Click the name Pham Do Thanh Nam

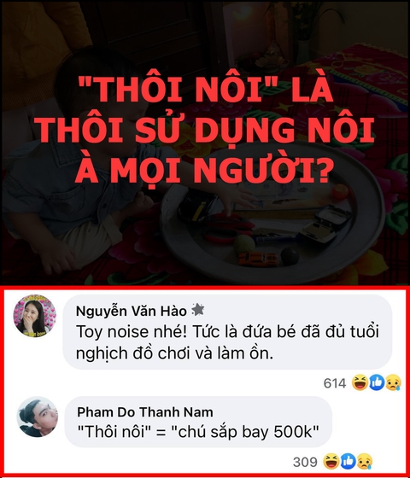pos(145,411)
